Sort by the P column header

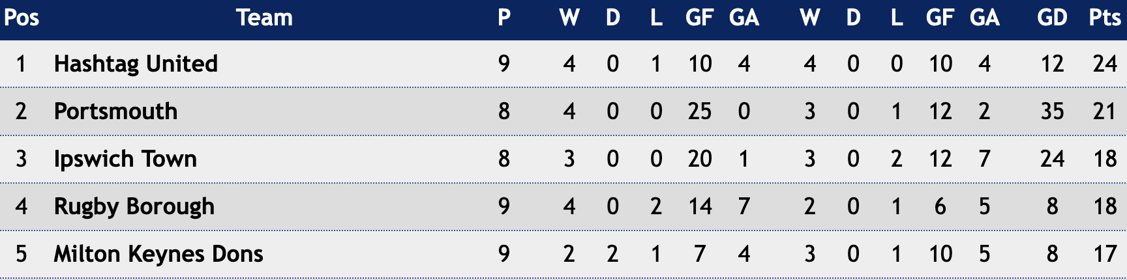coord(504,18)
